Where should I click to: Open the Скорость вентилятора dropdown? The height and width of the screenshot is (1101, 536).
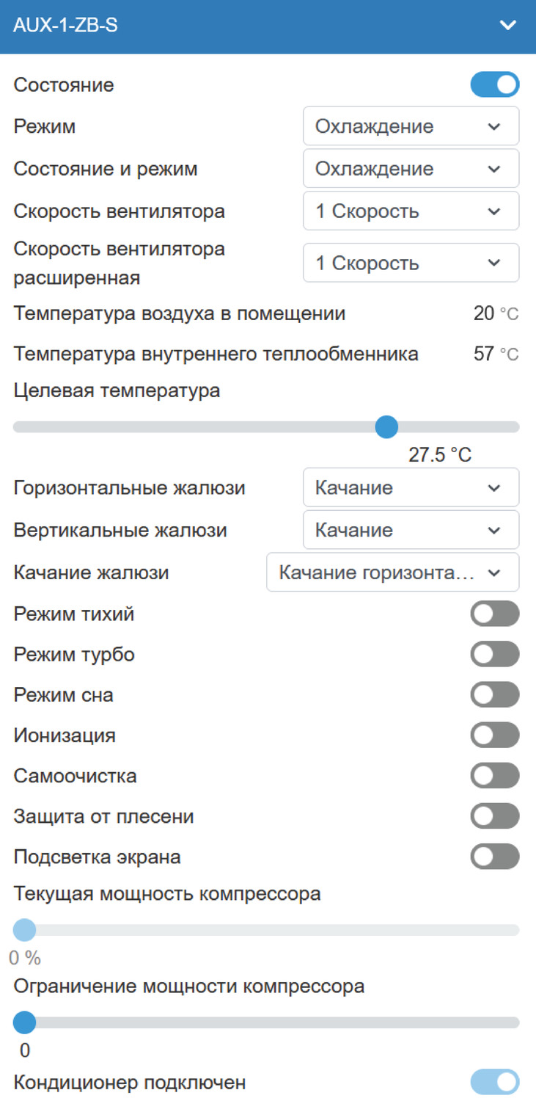click(x=411, y=211)
